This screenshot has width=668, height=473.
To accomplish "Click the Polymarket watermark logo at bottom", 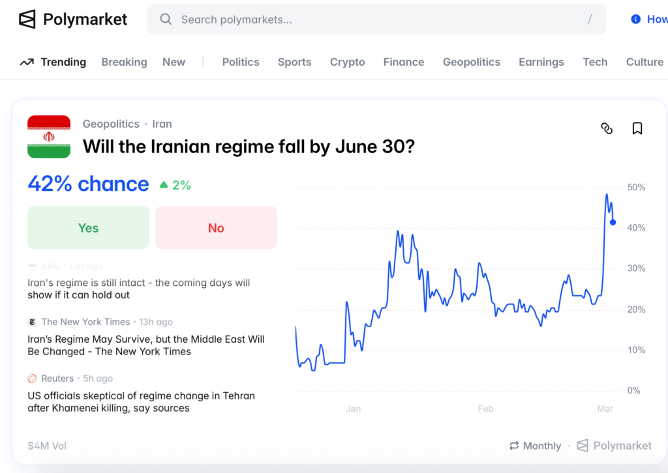I will point(583,446).
